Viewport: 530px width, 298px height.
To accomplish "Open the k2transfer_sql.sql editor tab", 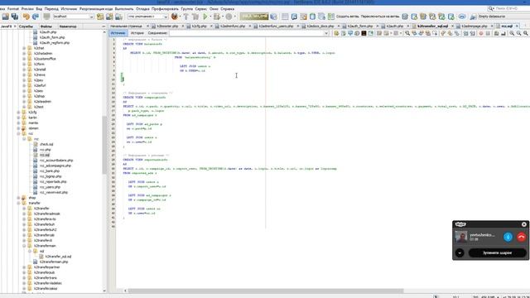I will click(x=432, y=26).
